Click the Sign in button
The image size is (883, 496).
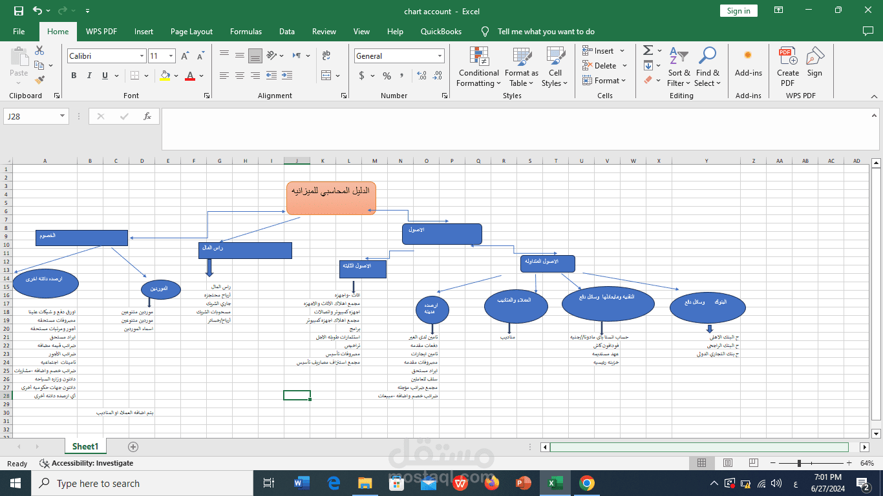(739, 11)
